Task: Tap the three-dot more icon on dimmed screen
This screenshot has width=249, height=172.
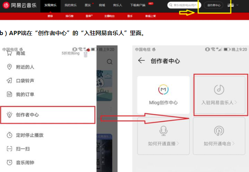Action: click(111, 109)
